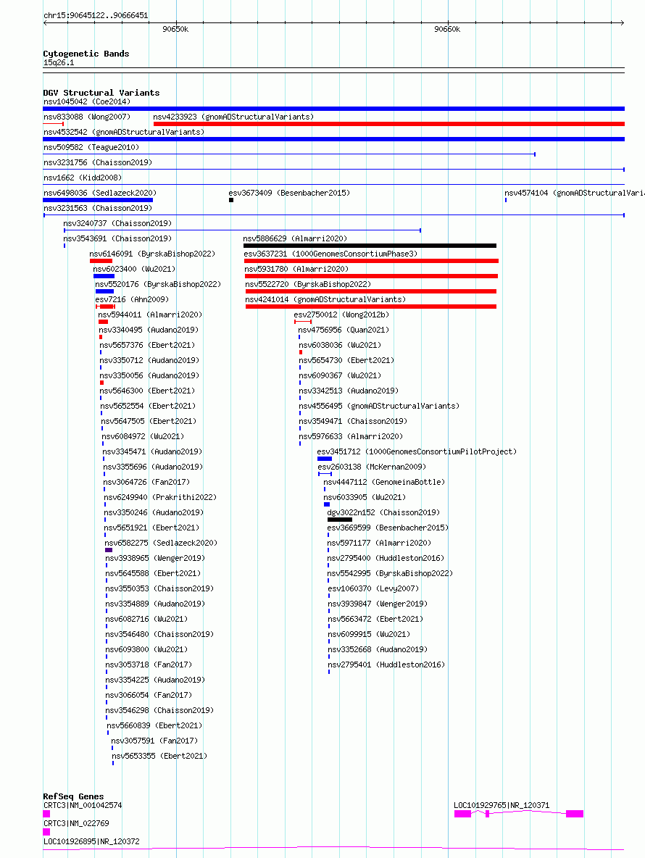Click the nsv3231756 (Chaisson2019) label

point(98,163)
